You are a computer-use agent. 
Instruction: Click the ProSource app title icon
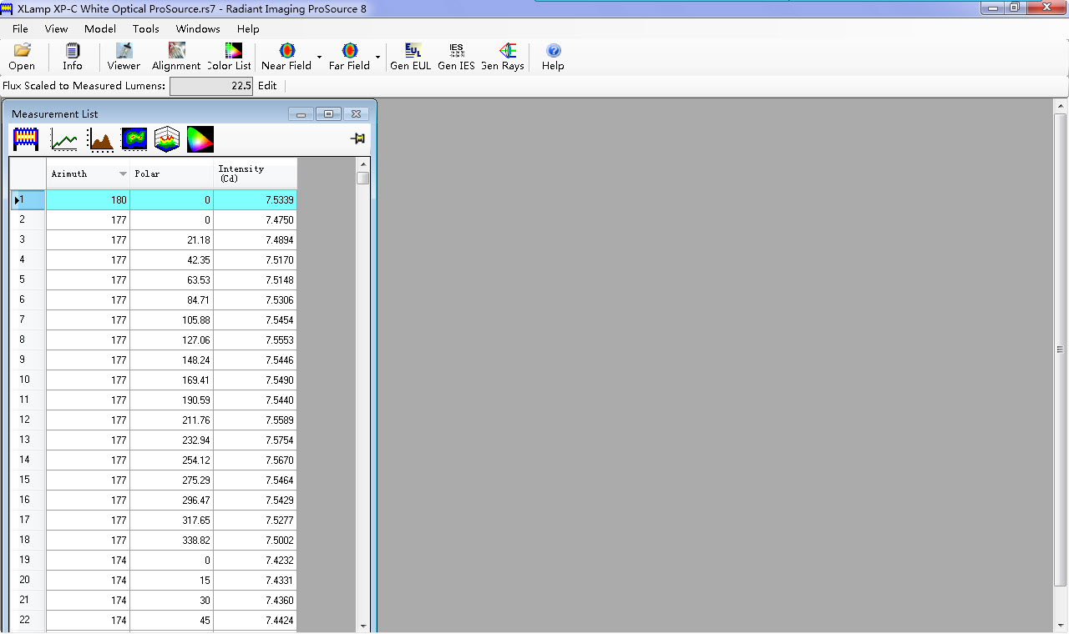click(x=7, y=8)
